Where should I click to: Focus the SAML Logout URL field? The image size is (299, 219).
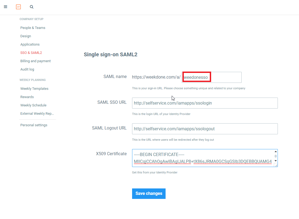(205, 129)
